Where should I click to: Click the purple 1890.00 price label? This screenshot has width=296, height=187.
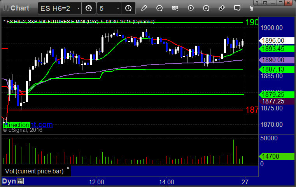277,60
